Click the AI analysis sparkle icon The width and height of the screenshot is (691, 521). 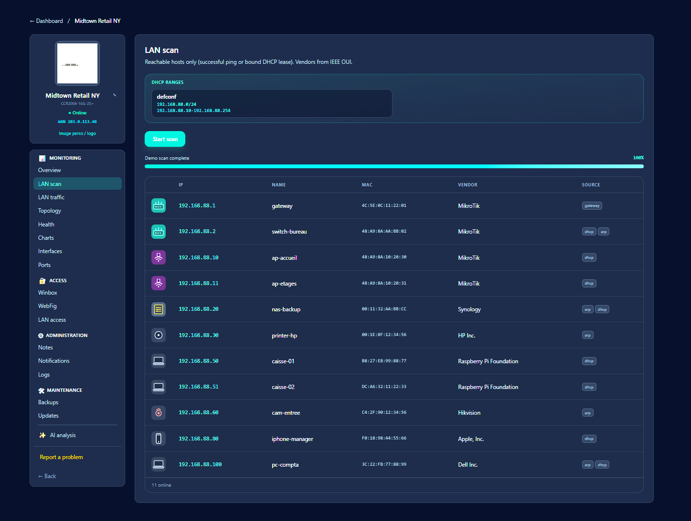(43, 435)
